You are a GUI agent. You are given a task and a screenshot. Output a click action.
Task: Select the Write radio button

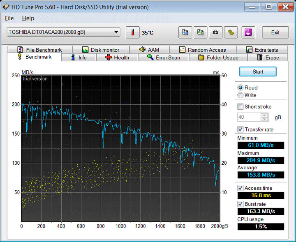[x=240, y=95]
